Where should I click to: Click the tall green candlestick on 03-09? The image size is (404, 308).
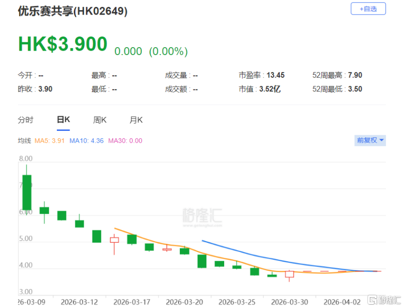click(x=27, y=192)
